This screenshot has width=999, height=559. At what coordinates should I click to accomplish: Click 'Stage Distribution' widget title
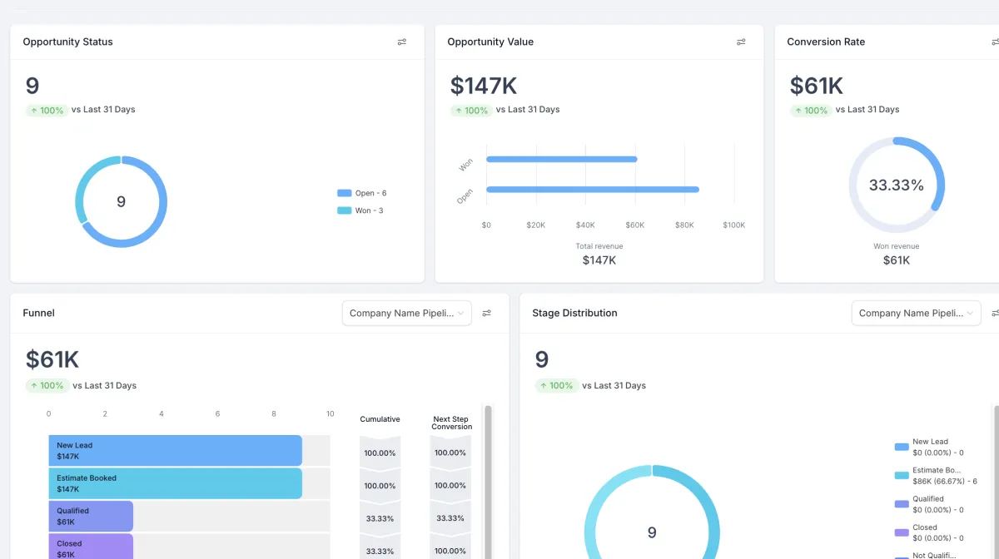pyautogui.click(x=574, y=313)
